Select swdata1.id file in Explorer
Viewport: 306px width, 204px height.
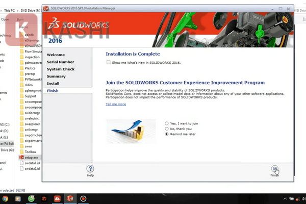[30, 163]
